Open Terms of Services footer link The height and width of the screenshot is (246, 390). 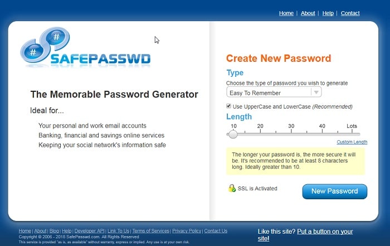(150, 231)
